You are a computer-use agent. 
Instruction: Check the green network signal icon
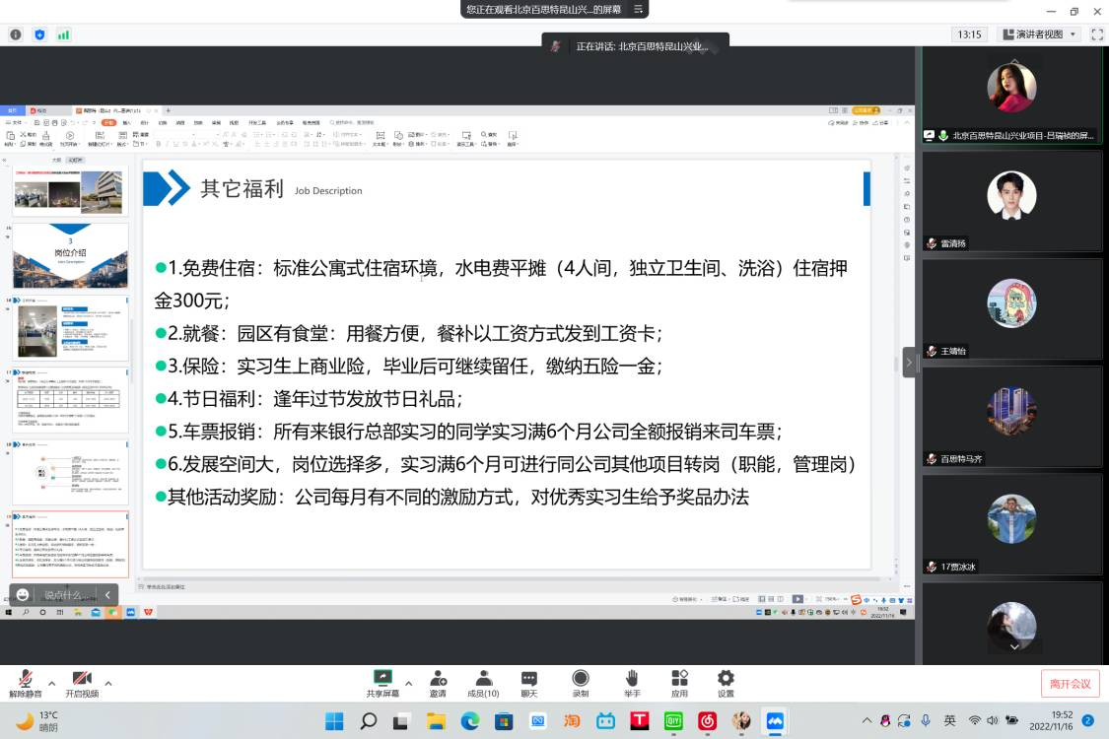click(x=64, y=34)
